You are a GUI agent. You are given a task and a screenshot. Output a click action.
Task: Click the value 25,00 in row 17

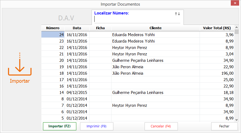pyautogui.click(x=228, y=80)
